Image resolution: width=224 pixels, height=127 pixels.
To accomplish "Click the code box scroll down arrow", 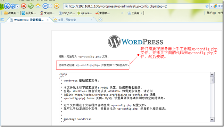I will click(212, 119).
